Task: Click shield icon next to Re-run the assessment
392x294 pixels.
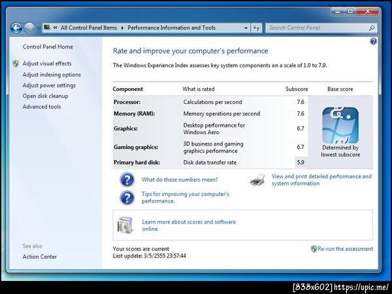Action: 314,249
